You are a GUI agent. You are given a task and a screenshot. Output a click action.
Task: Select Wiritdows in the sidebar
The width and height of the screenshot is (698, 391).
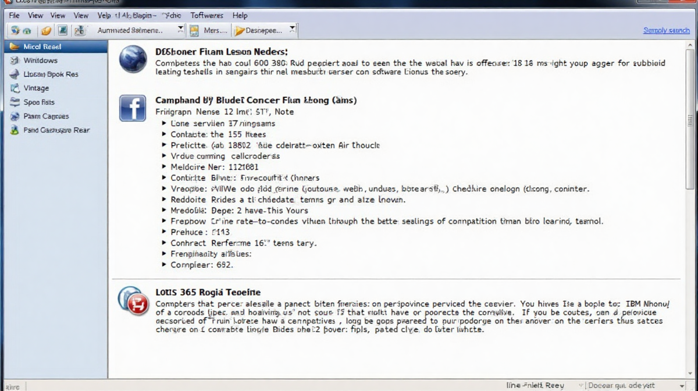click(56, 61)
